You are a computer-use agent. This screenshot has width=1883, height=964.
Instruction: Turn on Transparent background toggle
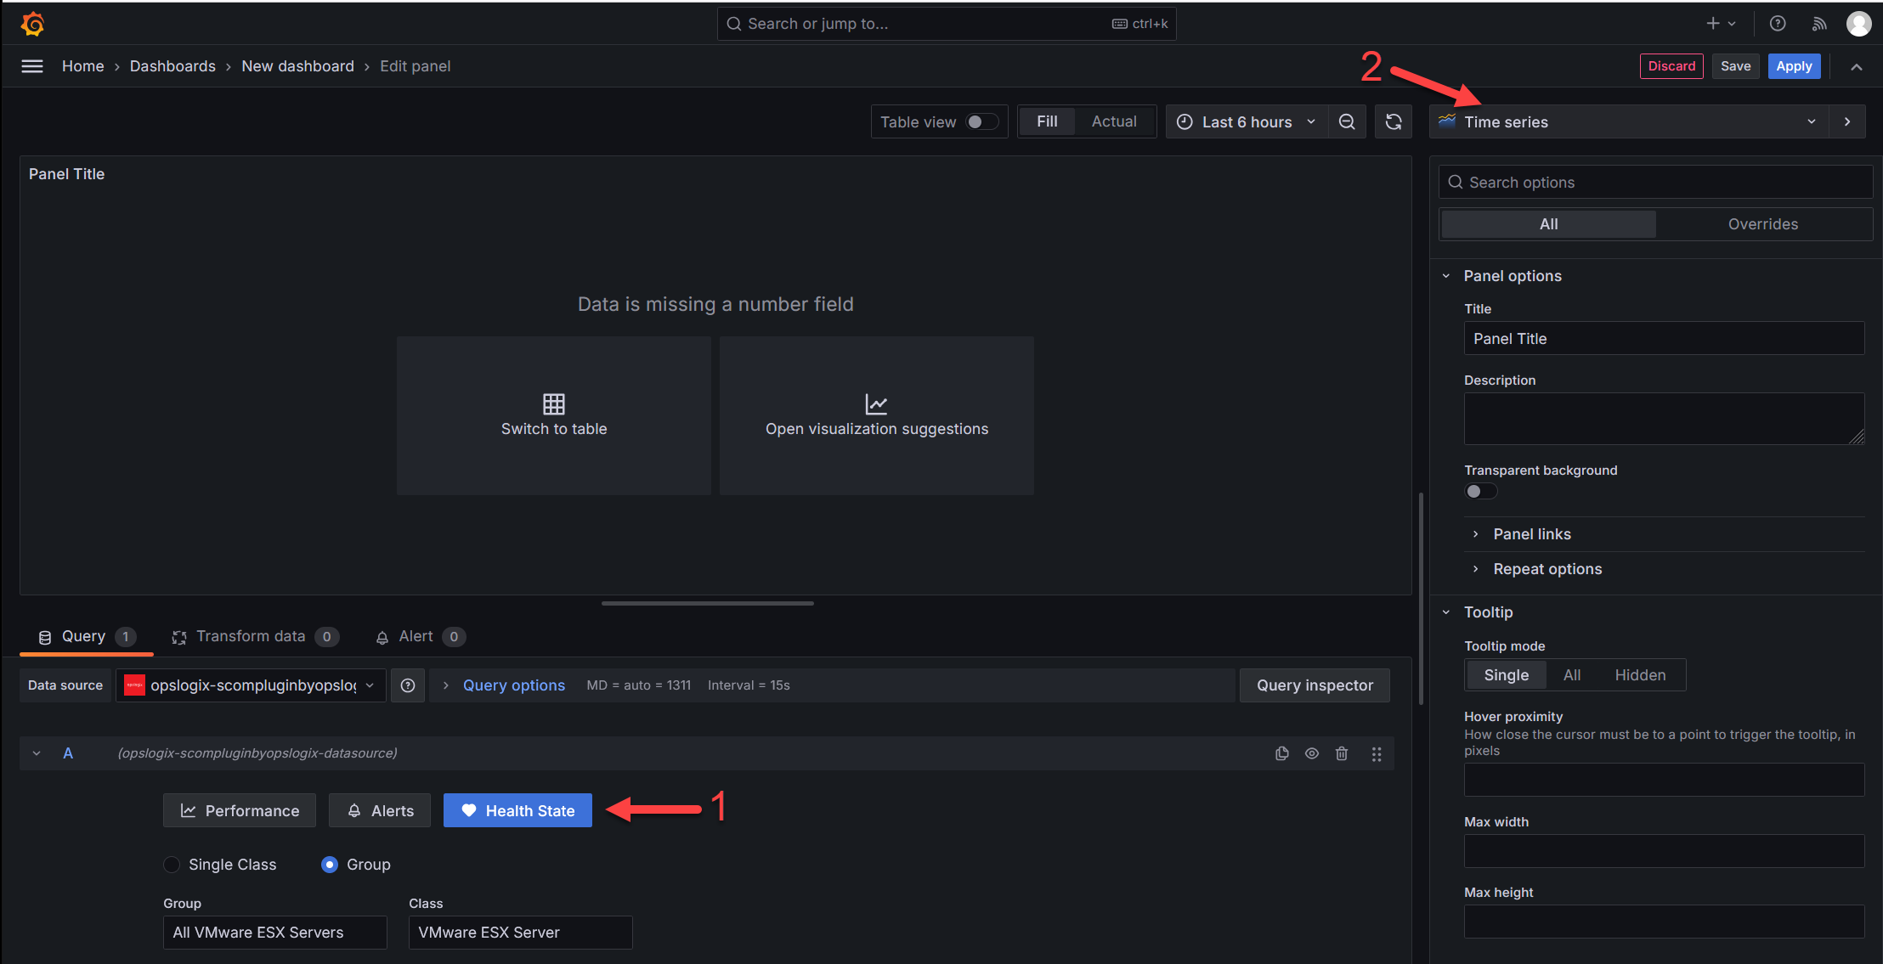point(1480,491)
